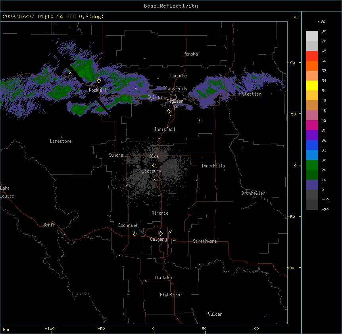The width and height of the screenshot is (342, 334).
Task: Select the 65 dBZ red color swatch
Action: (312, 56)
